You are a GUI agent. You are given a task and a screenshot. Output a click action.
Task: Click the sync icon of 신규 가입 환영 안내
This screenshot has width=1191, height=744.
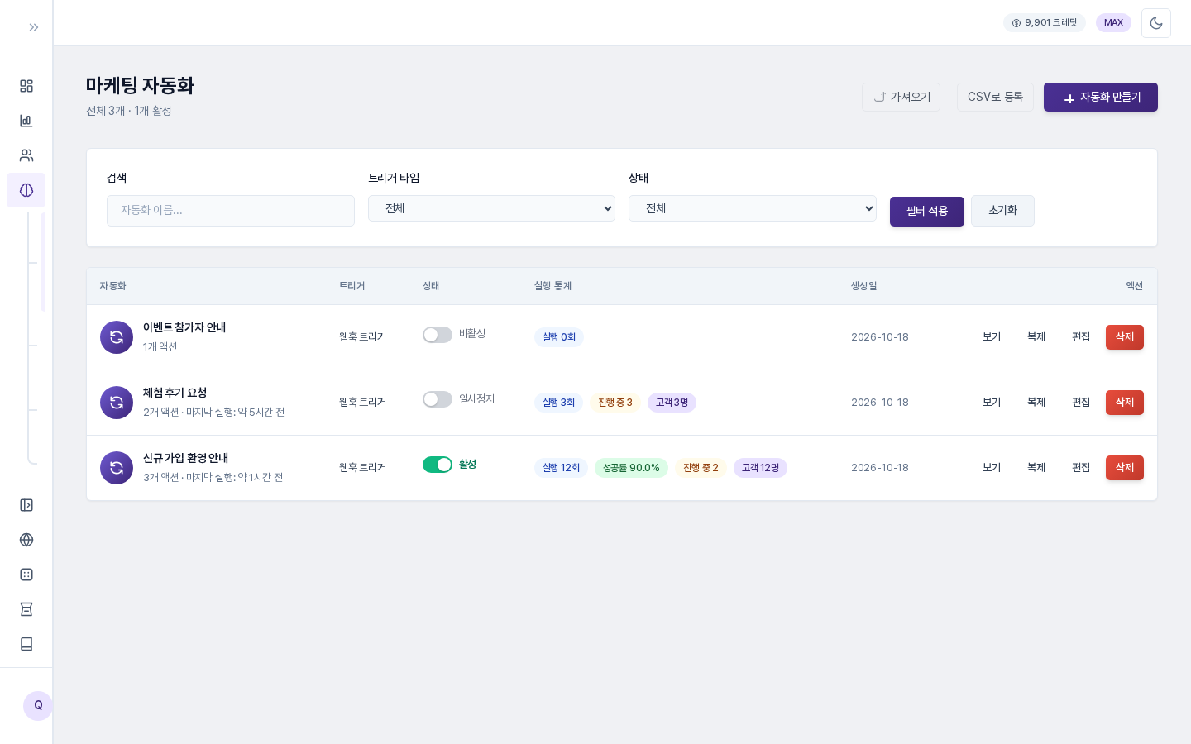click(x=117, y=468)
